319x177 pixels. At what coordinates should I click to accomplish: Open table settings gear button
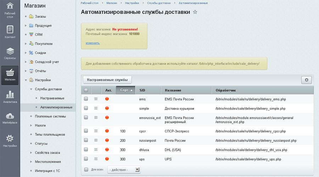point(306,80)
